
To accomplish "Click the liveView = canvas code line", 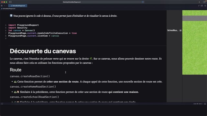I will 34,36.
